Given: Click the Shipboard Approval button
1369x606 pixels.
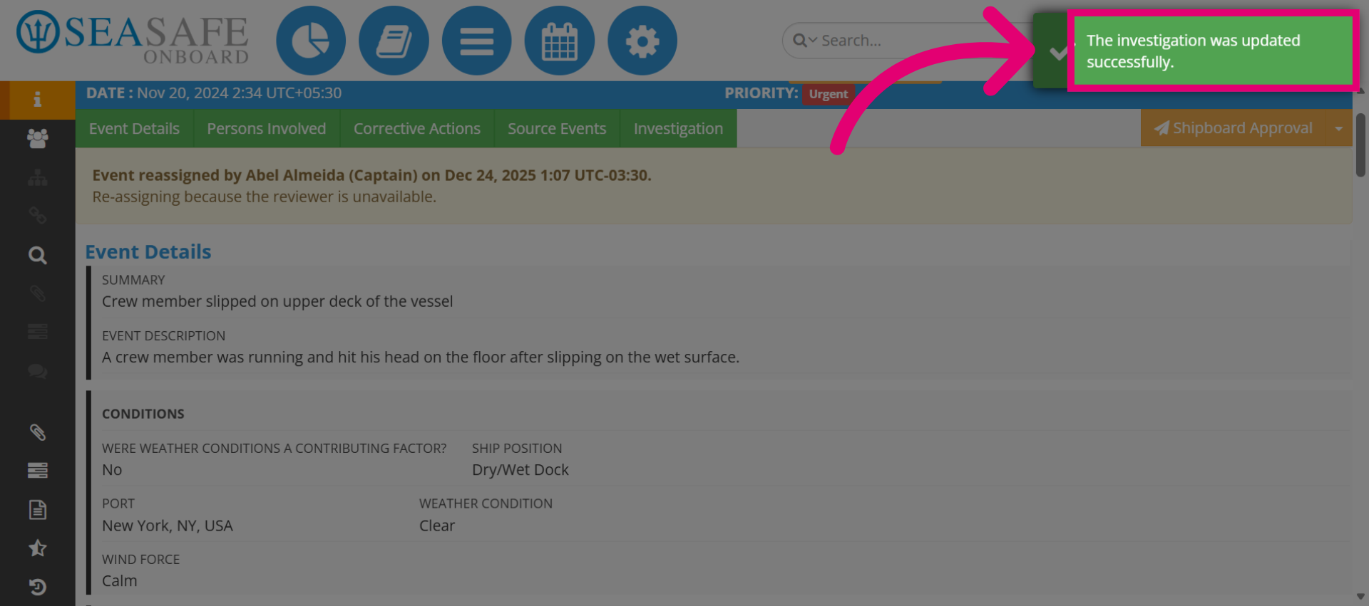Looking at the screenshot, I should (1233, 128).
